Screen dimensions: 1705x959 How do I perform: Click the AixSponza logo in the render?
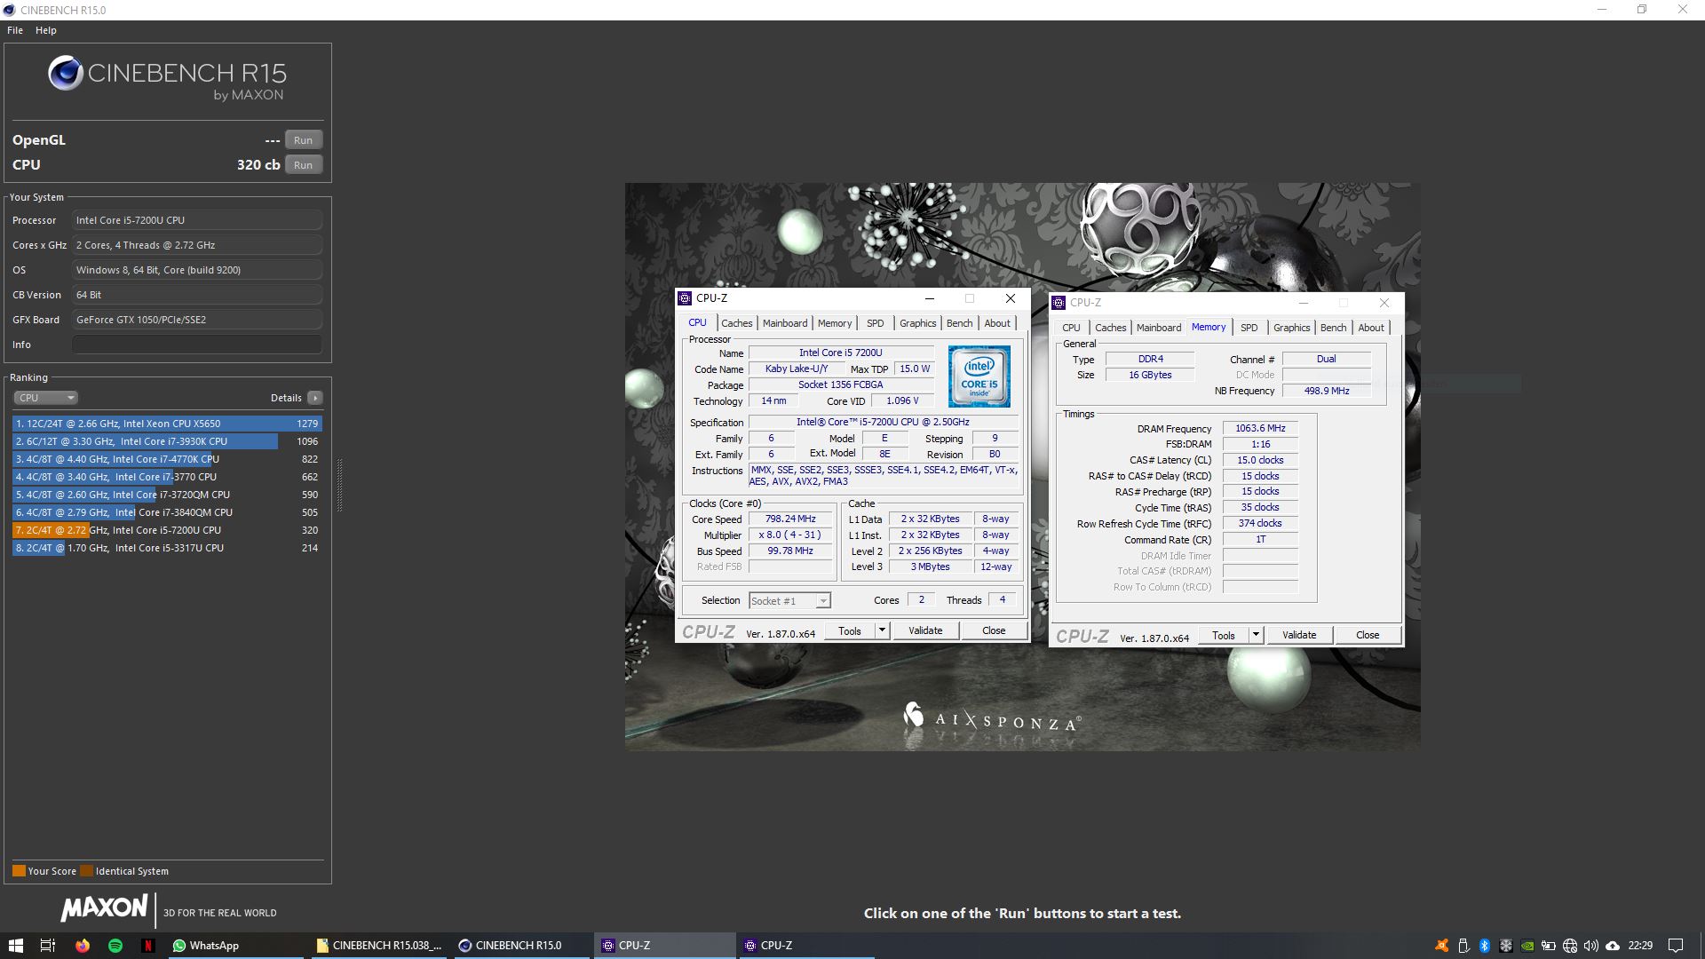(992, 717)
